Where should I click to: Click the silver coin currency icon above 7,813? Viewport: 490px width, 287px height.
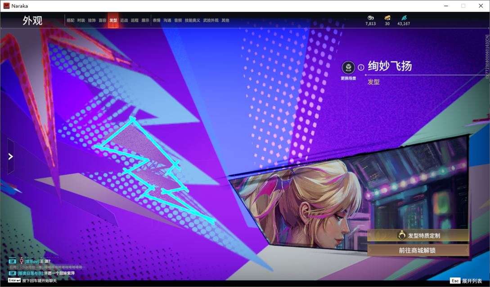pyautogui.click(x=371, y=18)
